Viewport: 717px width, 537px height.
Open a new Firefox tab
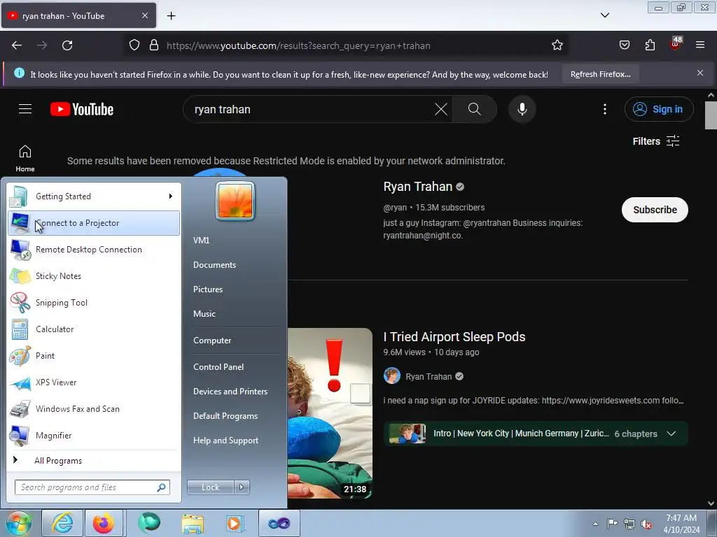pyautogui.click(x=171, y=16)
